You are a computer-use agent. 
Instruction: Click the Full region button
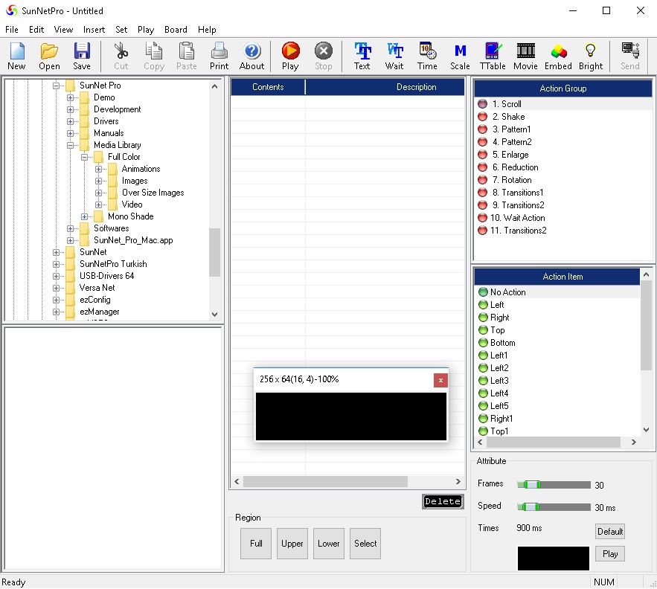click(256, 544)
